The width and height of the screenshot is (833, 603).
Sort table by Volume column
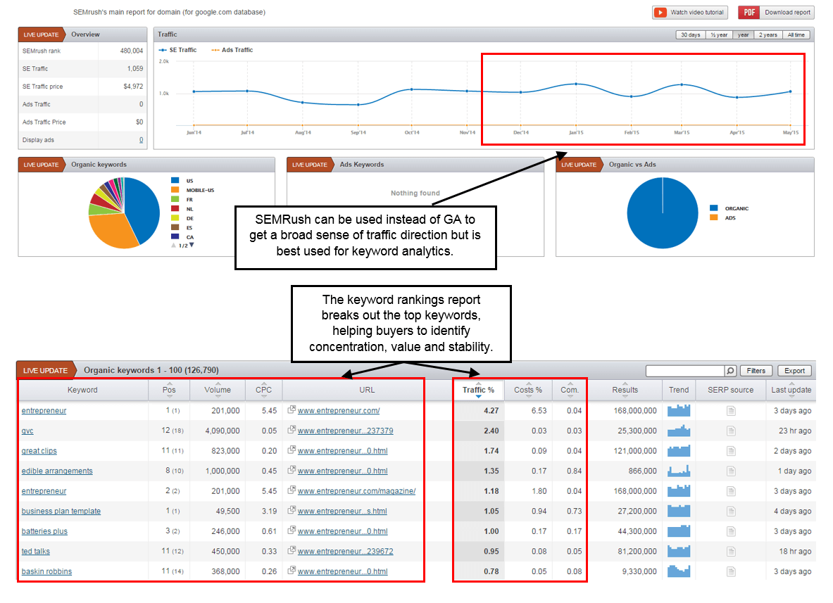218,390
